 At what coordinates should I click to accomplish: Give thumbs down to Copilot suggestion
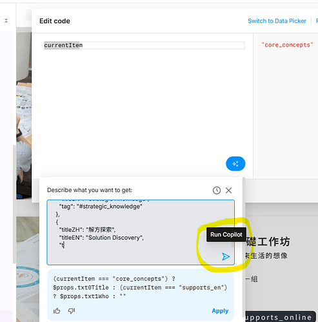pos(72,311)
